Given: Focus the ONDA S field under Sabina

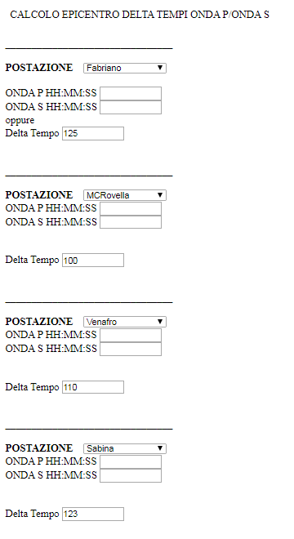Looking at the screenshot, I should coord(131,476).
